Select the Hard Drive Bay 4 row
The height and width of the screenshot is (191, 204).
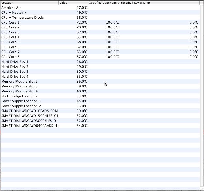100,76
